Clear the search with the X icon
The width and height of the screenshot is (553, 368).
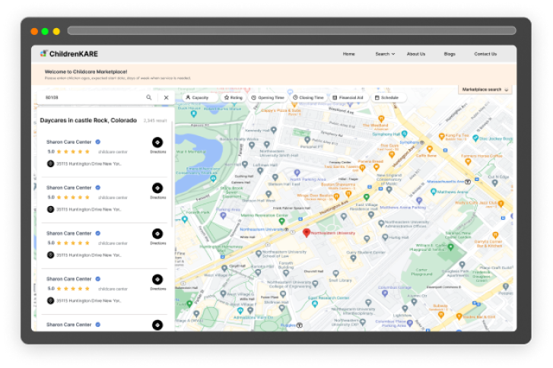click(x=167, y=97)
